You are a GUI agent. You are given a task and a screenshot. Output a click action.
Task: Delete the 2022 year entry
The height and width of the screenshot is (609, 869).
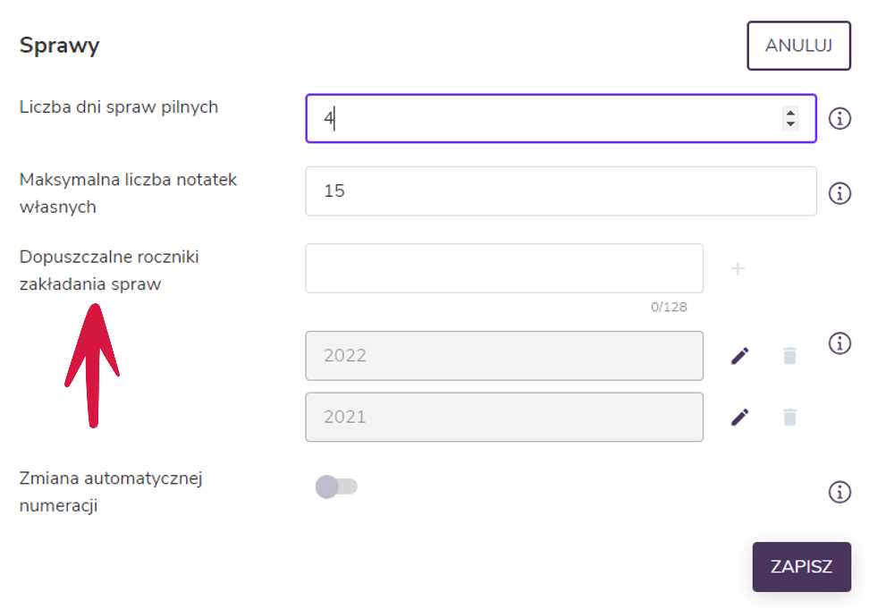(x=789, y=356)
